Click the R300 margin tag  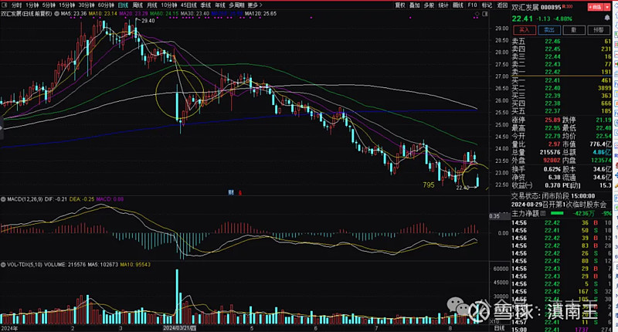568,7
